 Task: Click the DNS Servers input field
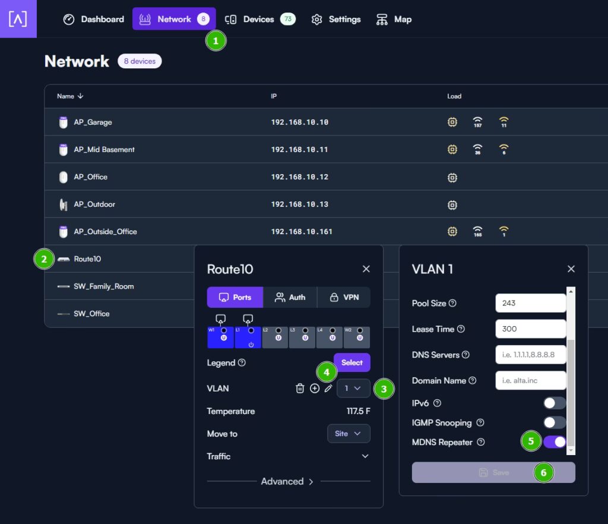[x=530, y=355]
